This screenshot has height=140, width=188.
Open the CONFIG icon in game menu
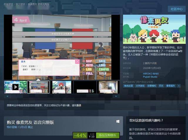pyautogui.click(x=103, y=69)
